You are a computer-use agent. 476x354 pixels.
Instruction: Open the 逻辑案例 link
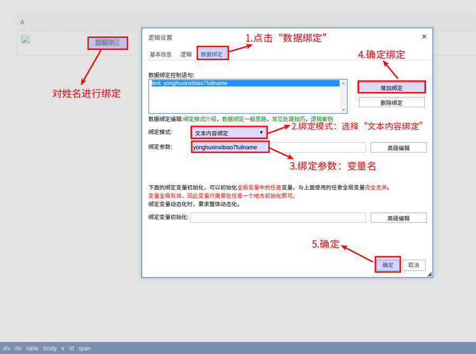pos(322,119)
